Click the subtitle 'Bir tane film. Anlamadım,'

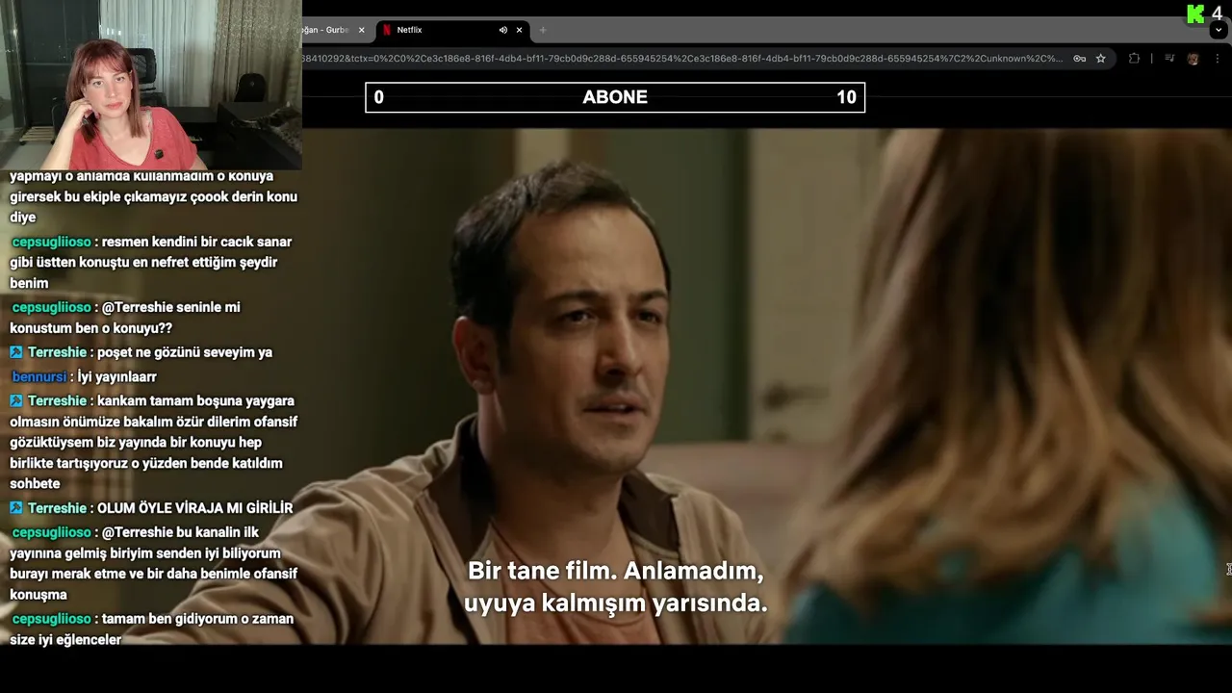(615, 571)
